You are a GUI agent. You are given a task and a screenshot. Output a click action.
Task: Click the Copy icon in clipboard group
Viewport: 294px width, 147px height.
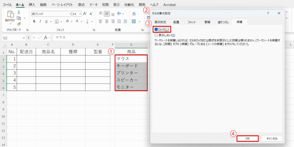pyautogui.click(x=19, y=18)
